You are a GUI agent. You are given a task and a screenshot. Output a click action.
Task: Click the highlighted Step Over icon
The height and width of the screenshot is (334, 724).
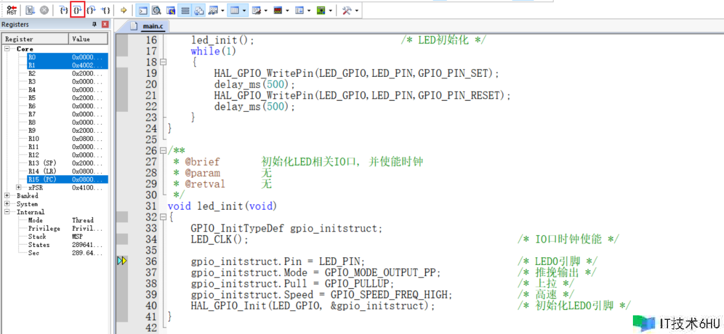[x=77, y=10]
